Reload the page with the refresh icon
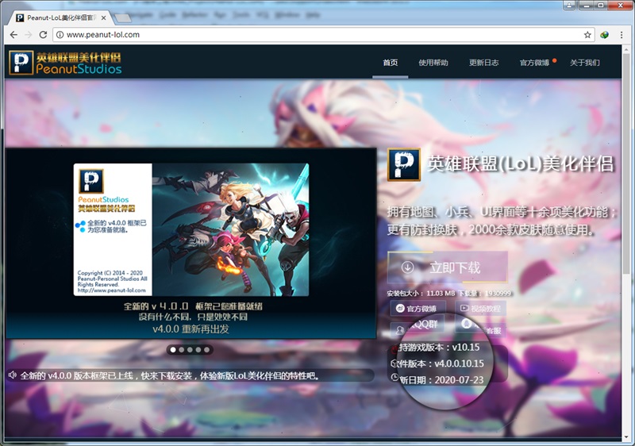Image resolution: width=635 pixels, height=446 pixels. tap(43, 35)
